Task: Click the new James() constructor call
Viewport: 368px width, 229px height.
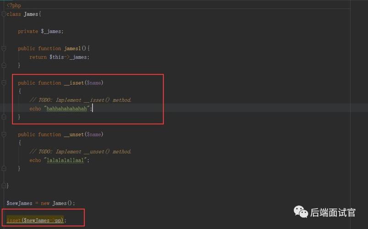Action: (x=58, y=203)
